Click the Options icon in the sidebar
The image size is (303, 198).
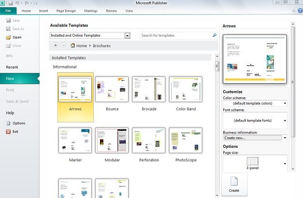[8, 123]
